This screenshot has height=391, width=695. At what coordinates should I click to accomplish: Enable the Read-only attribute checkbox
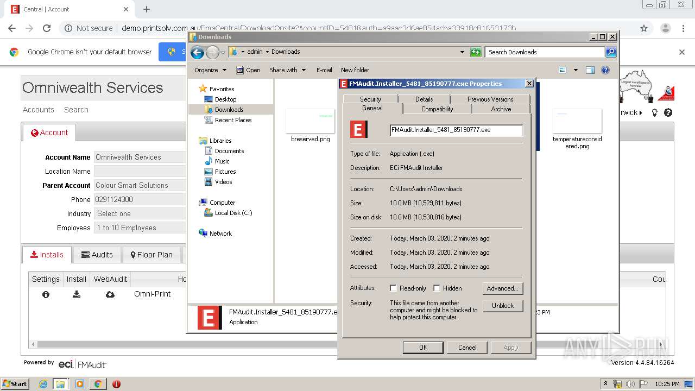393,288
